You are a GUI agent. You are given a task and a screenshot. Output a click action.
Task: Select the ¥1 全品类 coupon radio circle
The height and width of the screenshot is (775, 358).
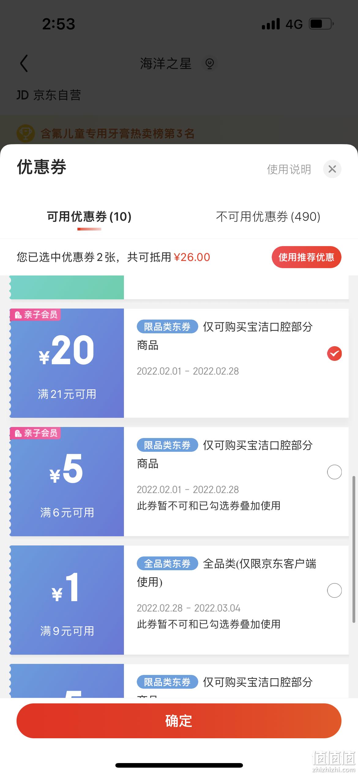334,590
